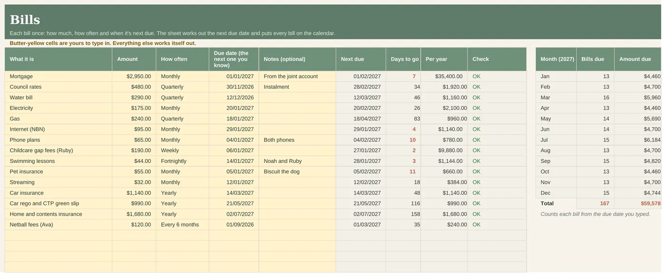Select the Pet insurance cell
666x277 pixels.
coord(59,172)
